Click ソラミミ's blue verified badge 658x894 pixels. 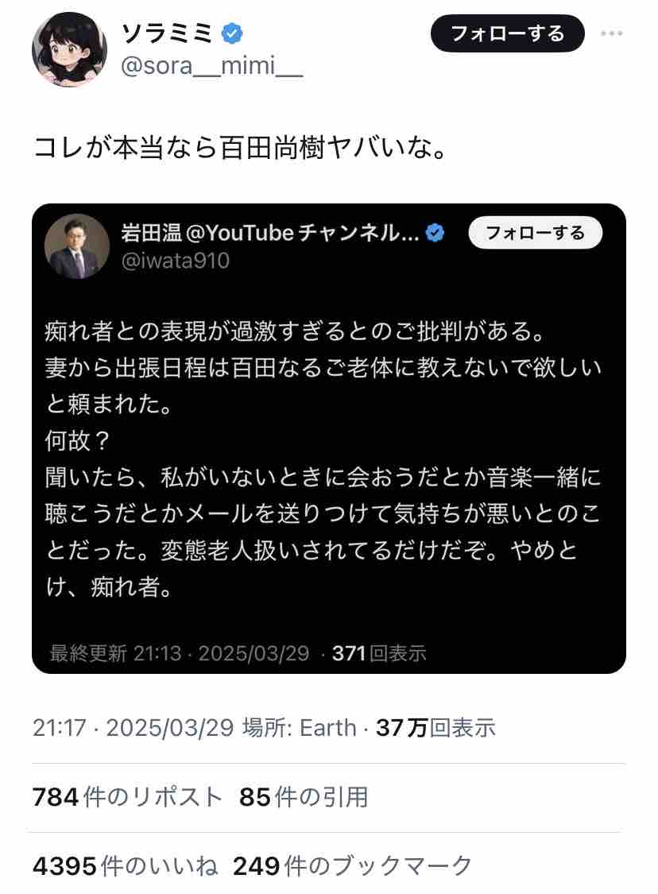coord(231,33)
